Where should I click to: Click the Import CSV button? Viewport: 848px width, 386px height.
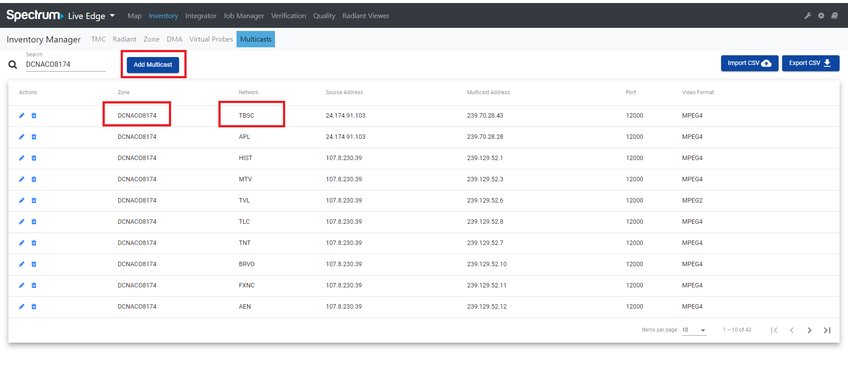[749, 63]
